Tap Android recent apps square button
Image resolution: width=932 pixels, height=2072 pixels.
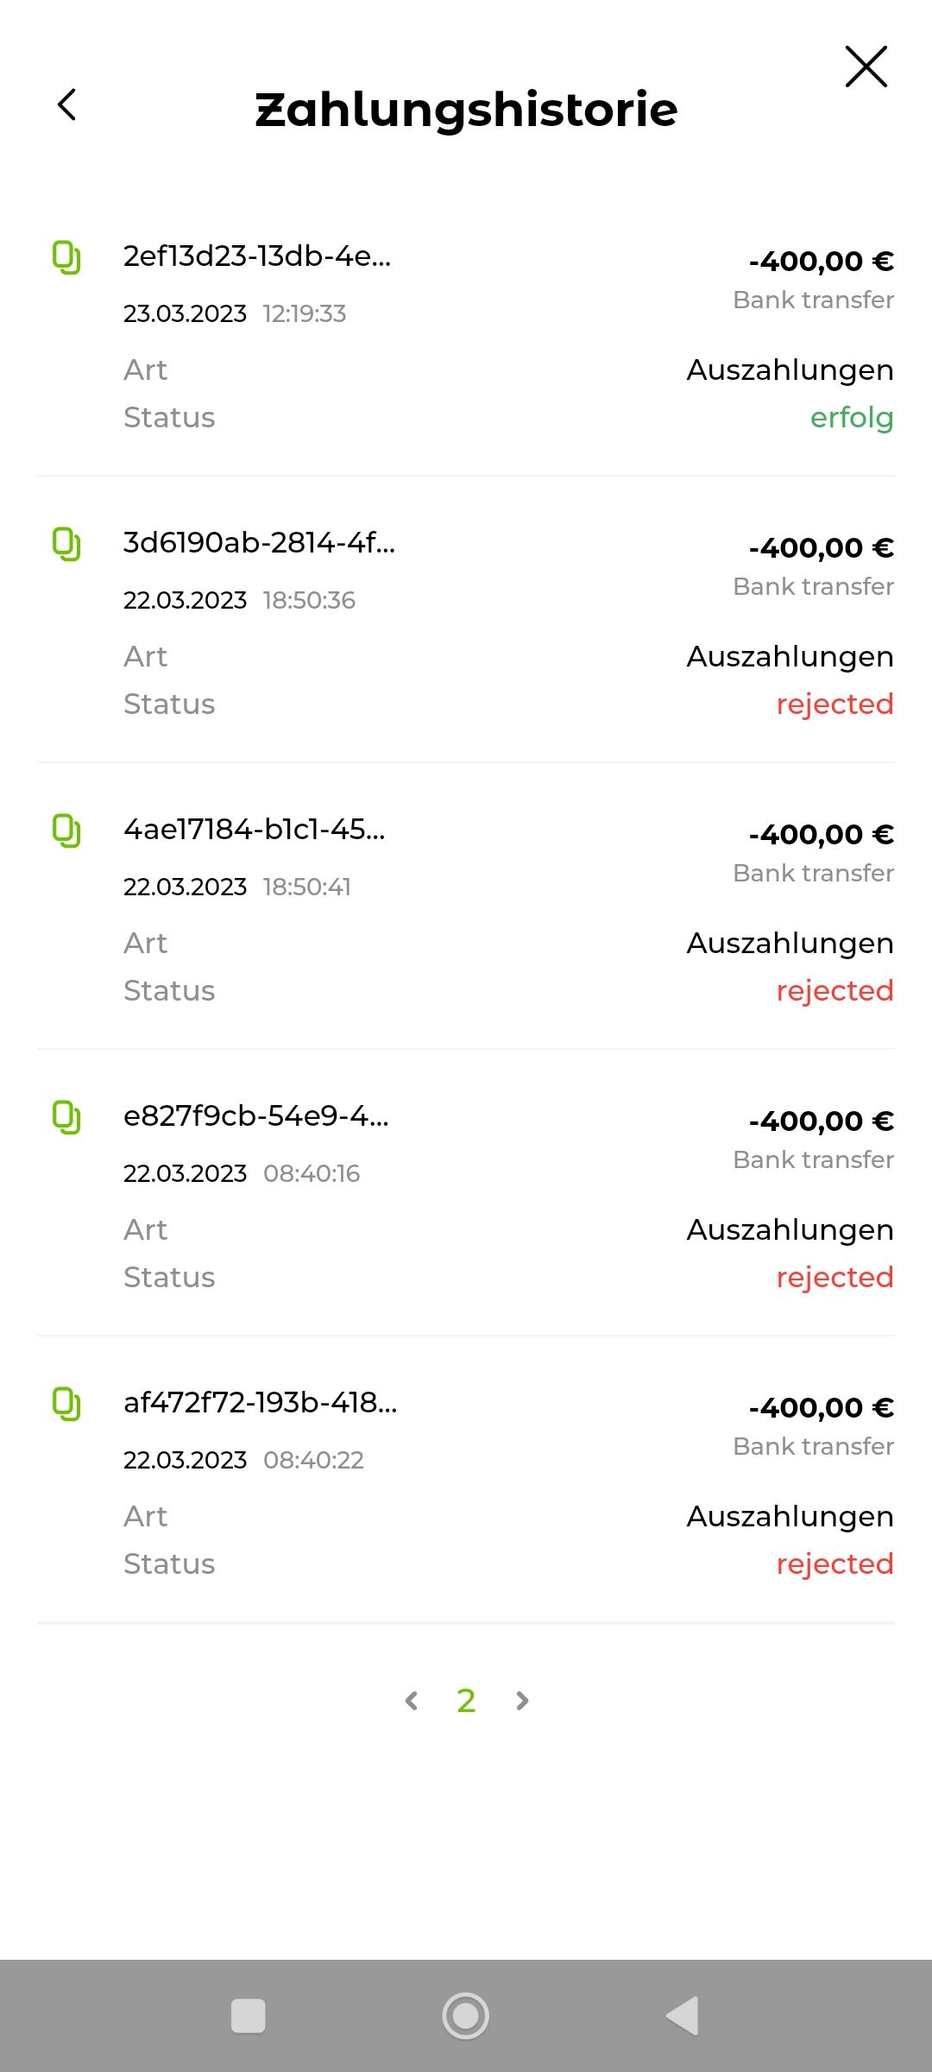click(x=249, y=2016)
